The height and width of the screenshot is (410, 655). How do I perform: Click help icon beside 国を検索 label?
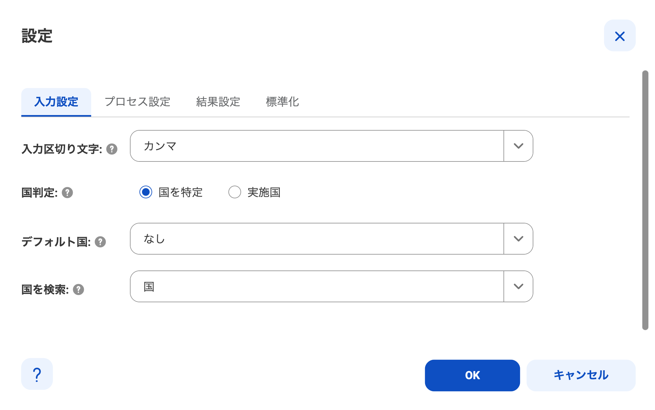tap(78, 290)
